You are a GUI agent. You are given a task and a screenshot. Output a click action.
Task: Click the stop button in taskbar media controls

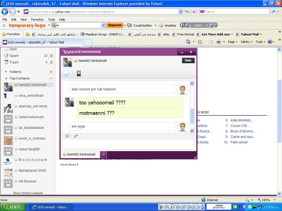pos(177,207)
